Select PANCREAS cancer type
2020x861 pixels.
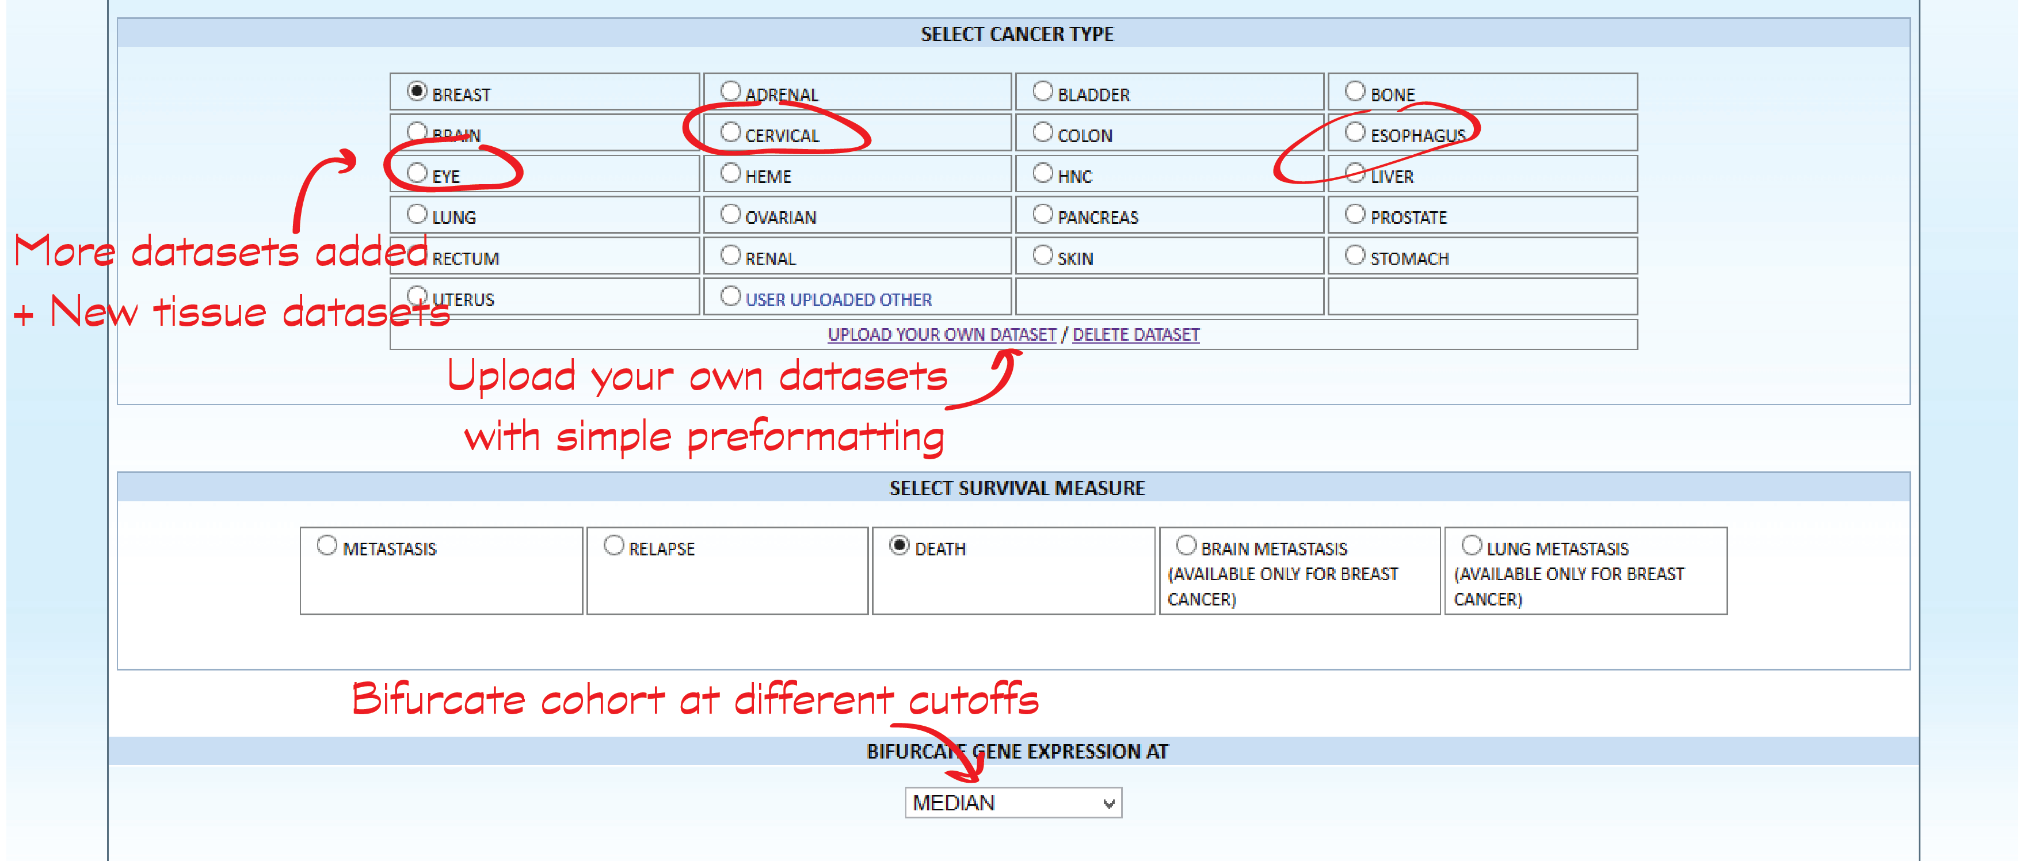point(1043,214)
